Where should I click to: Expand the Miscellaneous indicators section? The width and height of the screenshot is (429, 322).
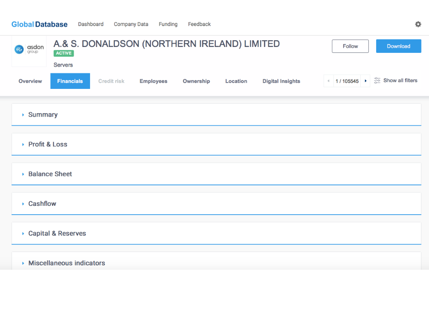(66, 263)
